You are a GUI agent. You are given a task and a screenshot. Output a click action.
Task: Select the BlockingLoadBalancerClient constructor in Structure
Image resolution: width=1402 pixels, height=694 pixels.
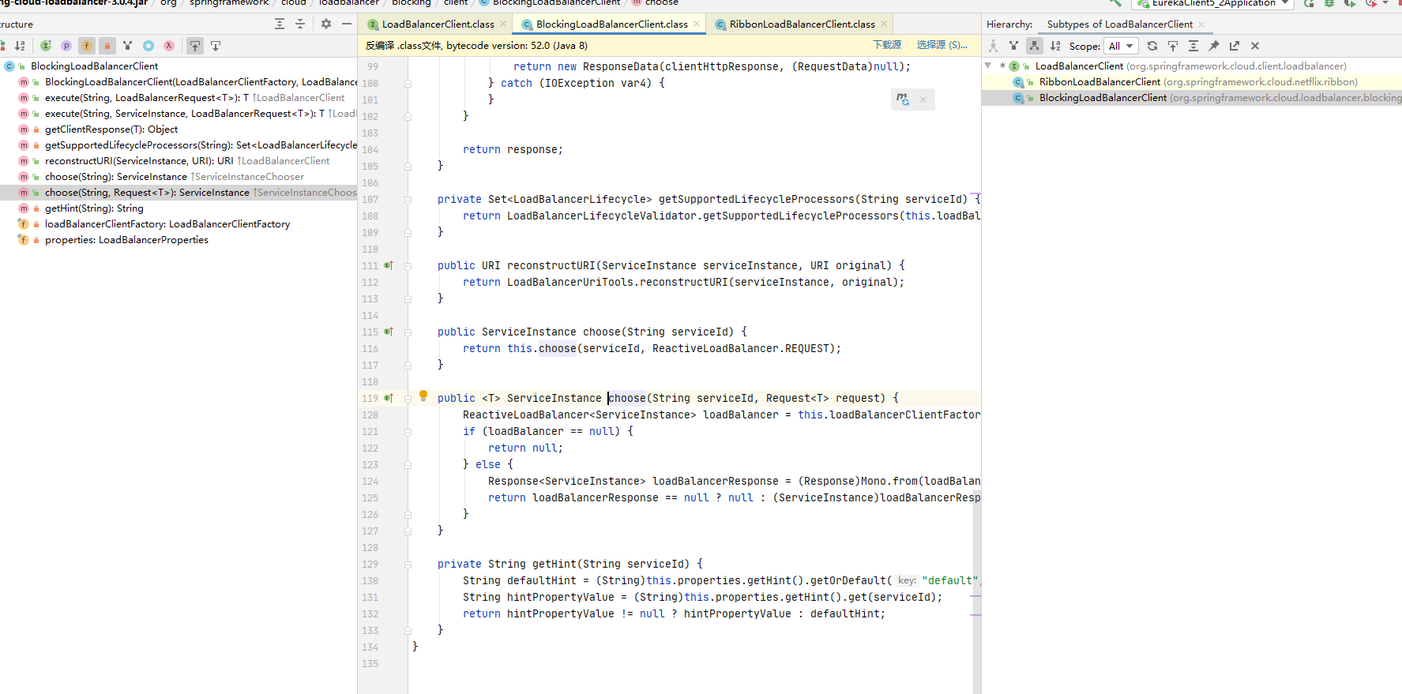pos(179,82)
